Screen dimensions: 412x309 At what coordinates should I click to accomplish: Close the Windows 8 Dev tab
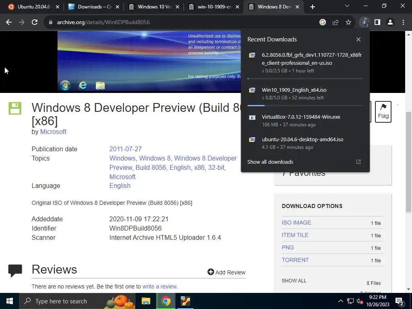click(x=297, y=7)
